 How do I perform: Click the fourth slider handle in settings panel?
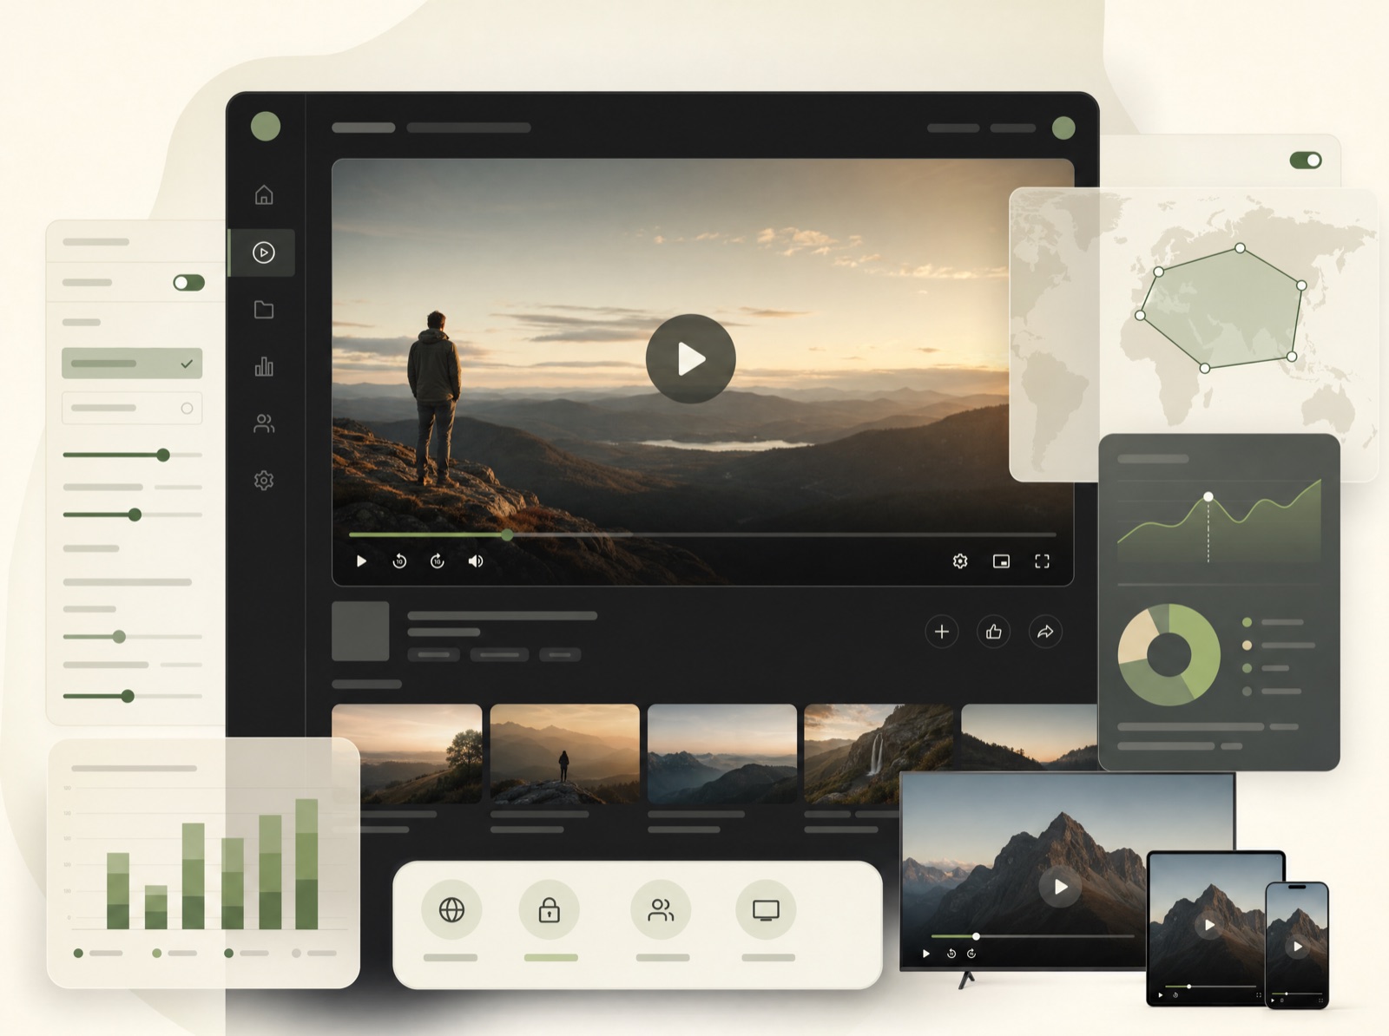[128, 696]
